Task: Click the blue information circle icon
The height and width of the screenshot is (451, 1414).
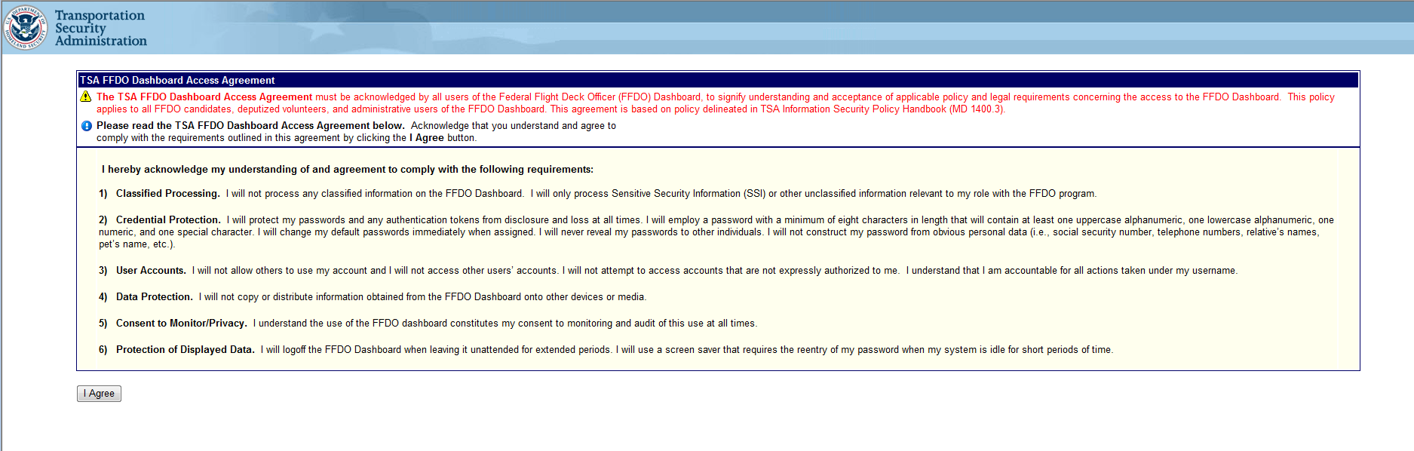Action: [87, 126]
